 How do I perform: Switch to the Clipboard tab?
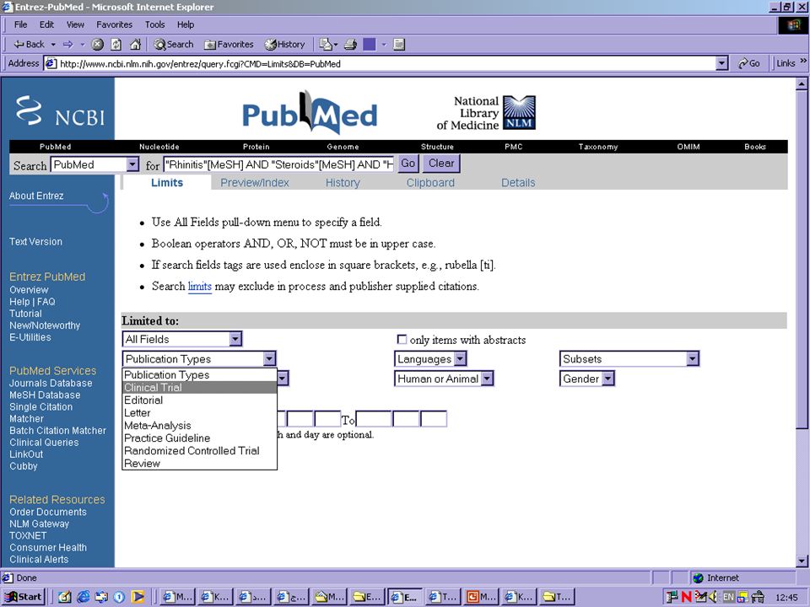pos(430,183)
